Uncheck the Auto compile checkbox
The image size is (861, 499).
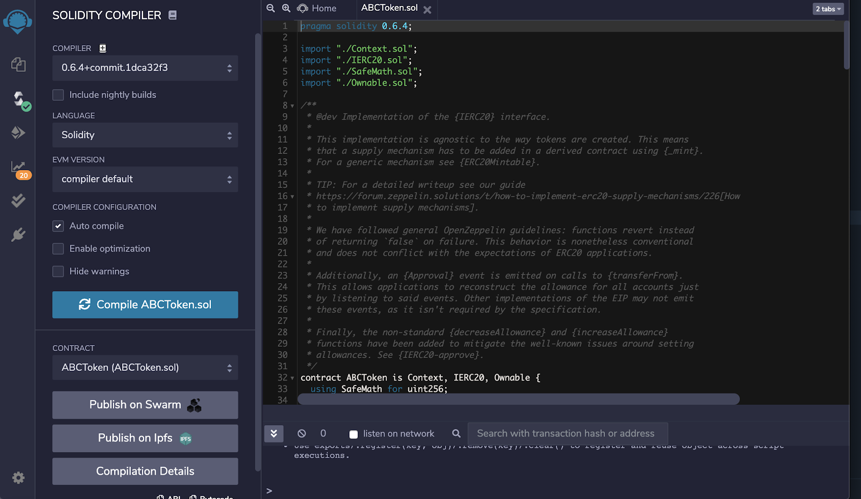[58, 226]
